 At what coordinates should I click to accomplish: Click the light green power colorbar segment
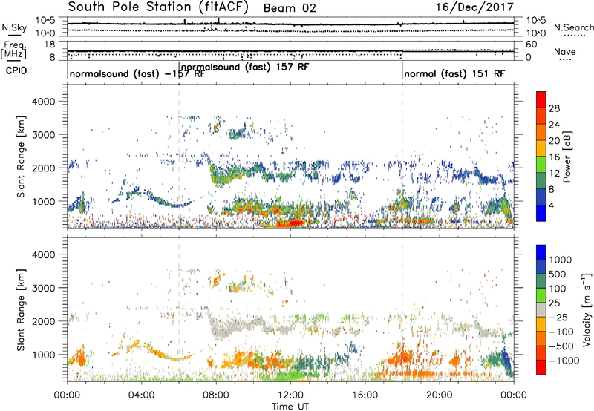(541, 164)
